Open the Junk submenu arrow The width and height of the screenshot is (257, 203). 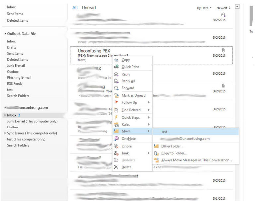point(149,153)
